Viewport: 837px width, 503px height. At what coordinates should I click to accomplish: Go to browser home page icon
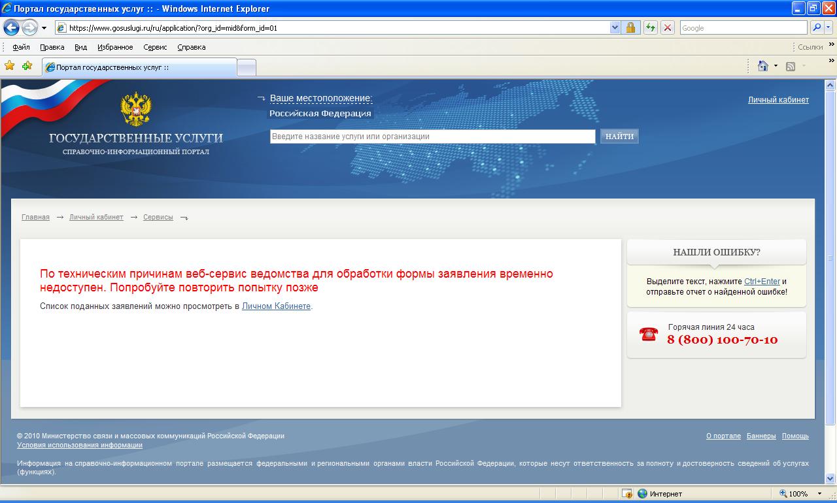click(x=762, y=66)
